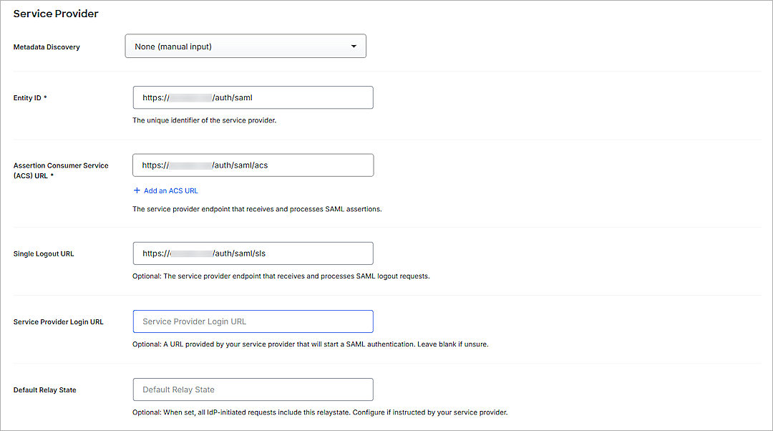The height and width of the screenshot is (431, 773).
Task: Click the IdP-initiated relaystate description text
Action: point(320,412)
